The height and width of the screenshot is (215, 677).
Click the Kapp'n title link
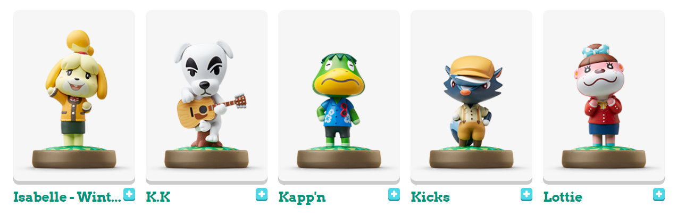pos(302,197)
